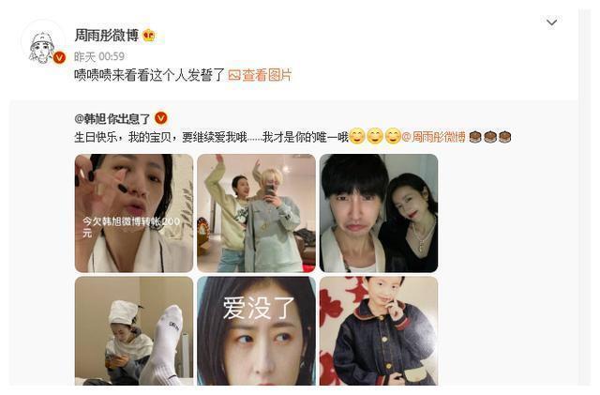Screen dimensions: 600x395
Task: Open the 昨天 00:59 timestamp link
Action: (x=99, y=56)
